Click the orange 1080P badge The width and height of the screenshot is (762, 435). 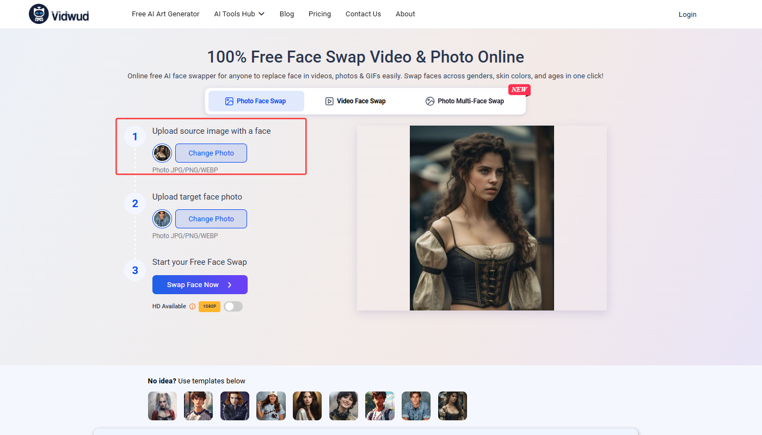tap(210, 307)
